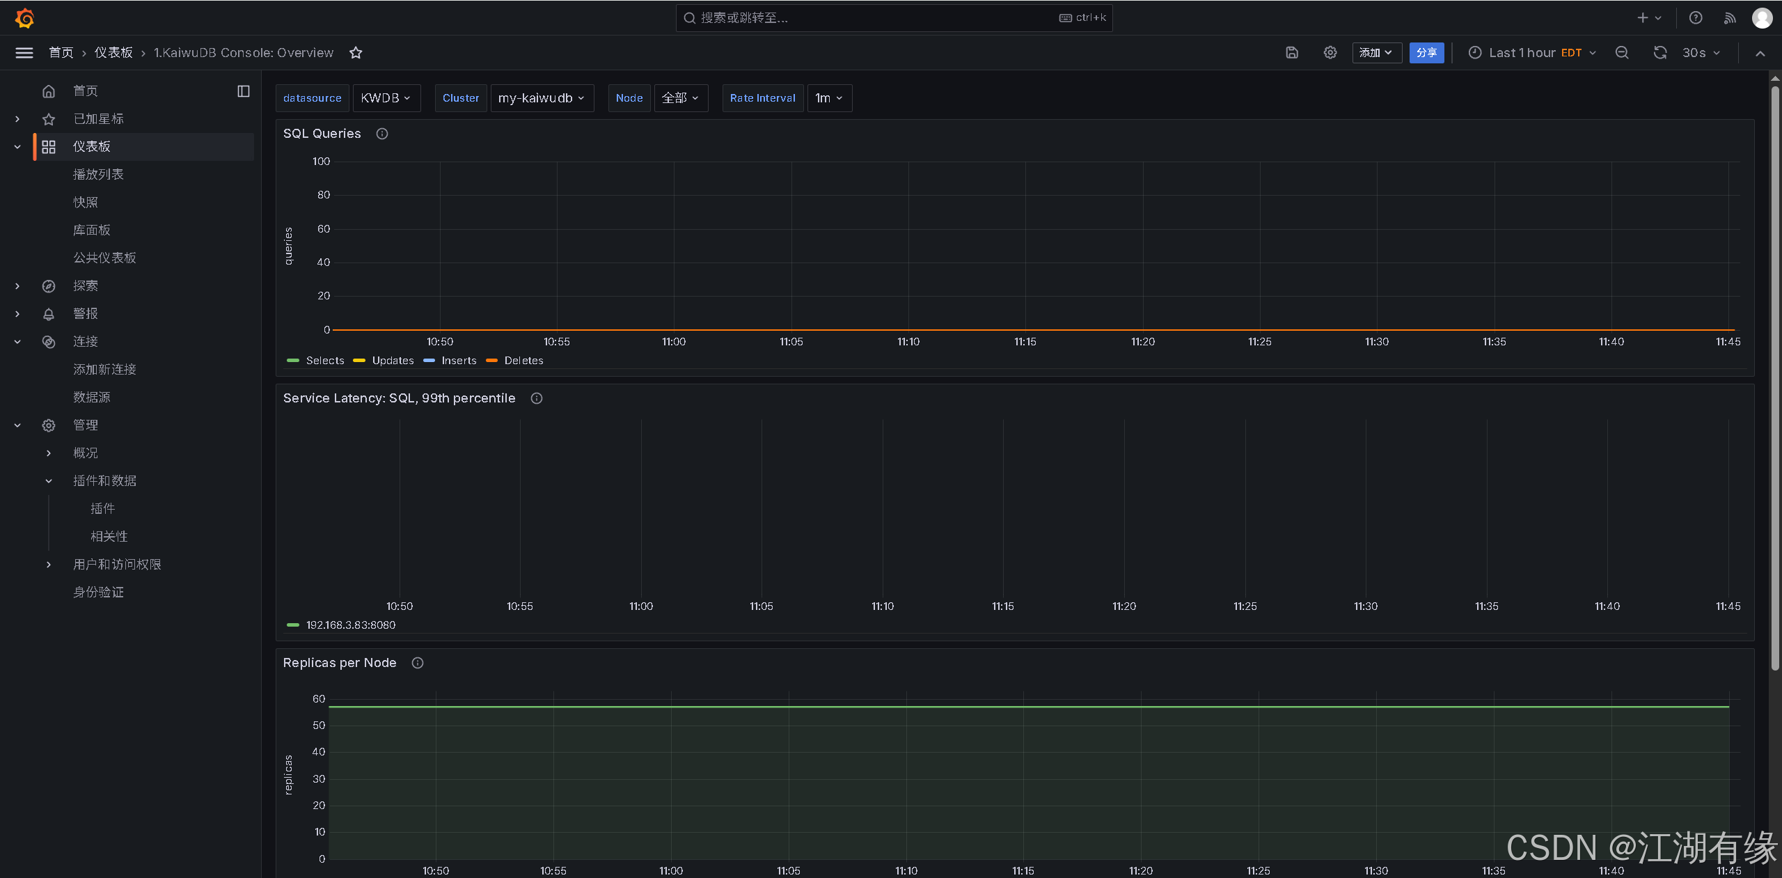Click the 仪表板 grid icon

pyautogui.click(x=49, y=147)
